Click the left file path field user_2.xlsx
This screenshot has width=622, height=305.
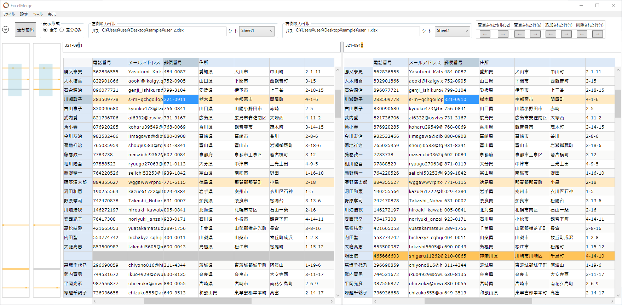coord(163,31)
